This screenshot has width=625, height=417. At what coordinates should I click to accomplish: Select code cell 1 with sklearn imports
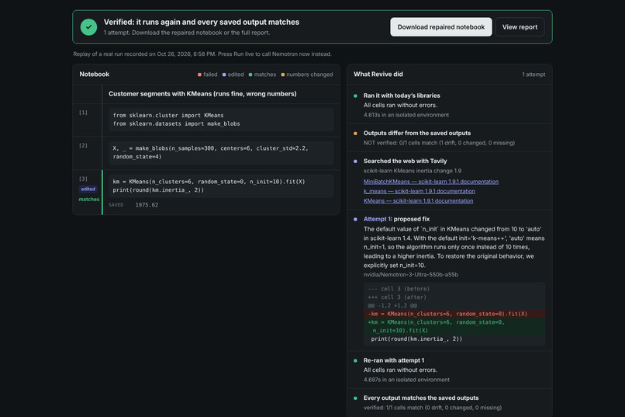tap(221, 120)
